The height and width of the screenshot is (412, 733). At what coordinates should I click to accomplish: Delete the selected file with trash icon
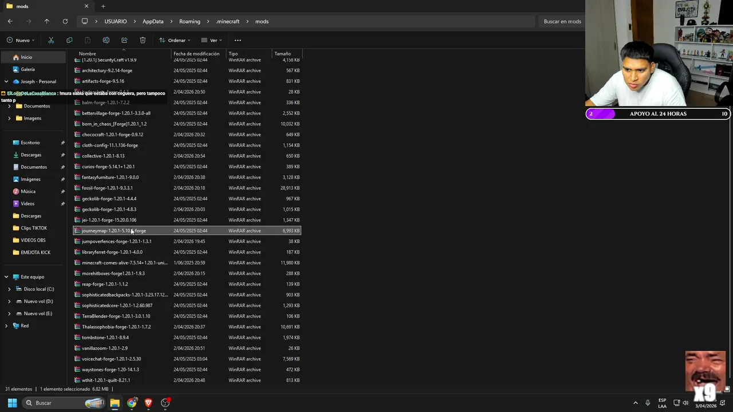coord(143,40)
